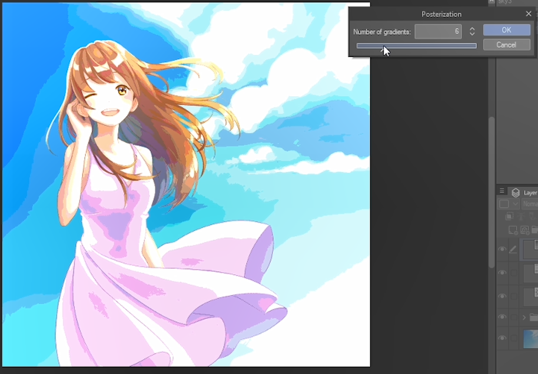
Task: Click the Number of gradients slider bar
Action: (416, 46)
